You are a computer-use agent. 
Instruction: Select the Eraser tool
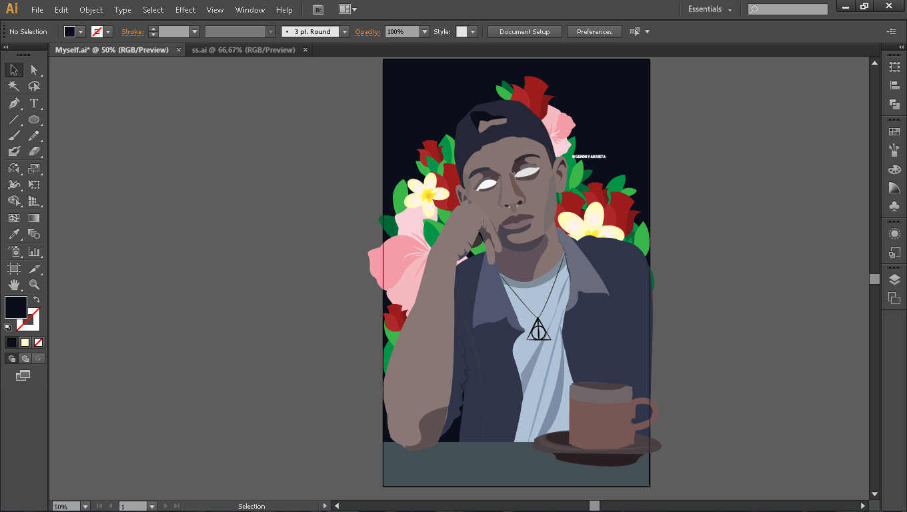click(34, 152)
